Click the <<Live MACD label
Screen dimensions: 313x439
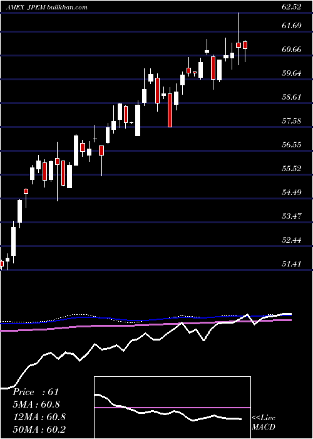pyautogui.click(x=264, y=423)
